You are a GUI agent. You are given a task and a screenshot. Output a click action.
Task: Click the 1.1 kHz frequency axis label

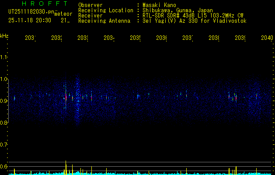(x=3, y=57)
